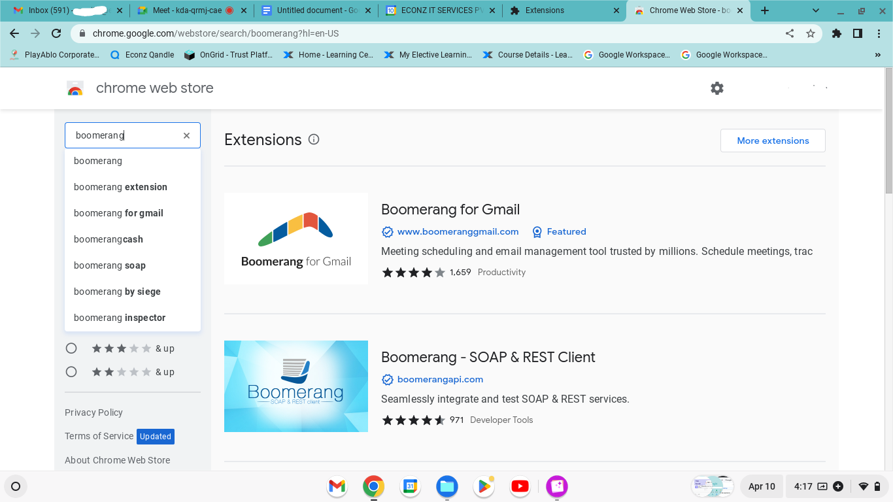893x502 pixels.
Task: Open the Apr 10 calendar date pill
Action: coord(762,486)
